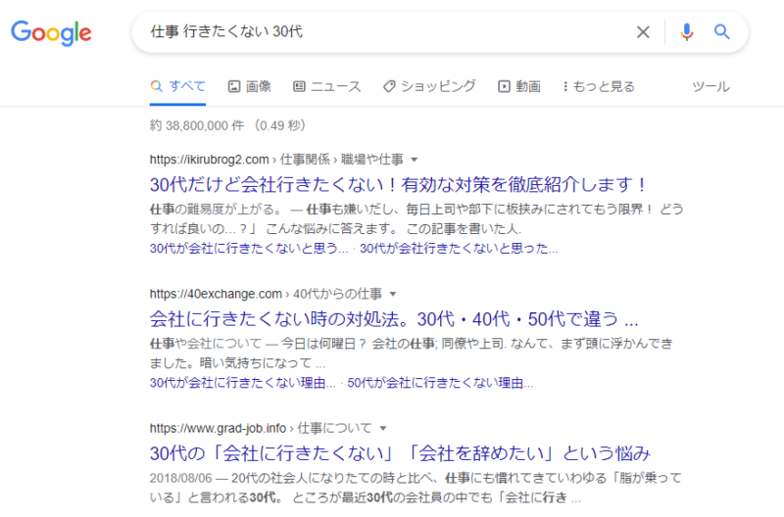
Task: Click the Google logo
Action: [x=51, y=32]
